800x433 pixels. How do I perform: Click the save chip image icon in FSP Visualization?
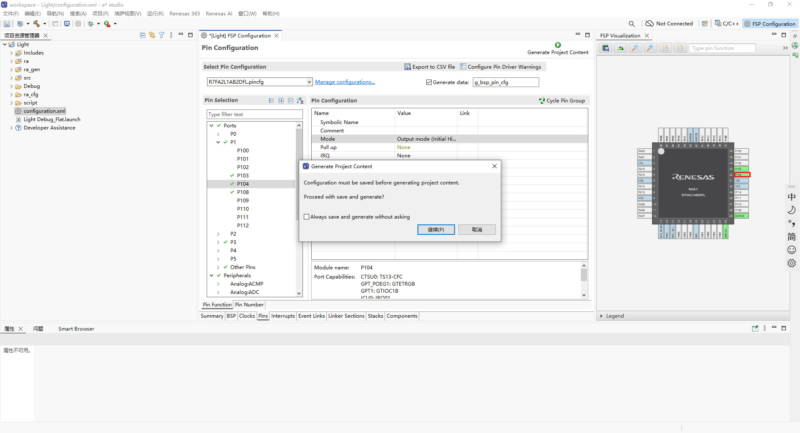(x=606, y=48)
